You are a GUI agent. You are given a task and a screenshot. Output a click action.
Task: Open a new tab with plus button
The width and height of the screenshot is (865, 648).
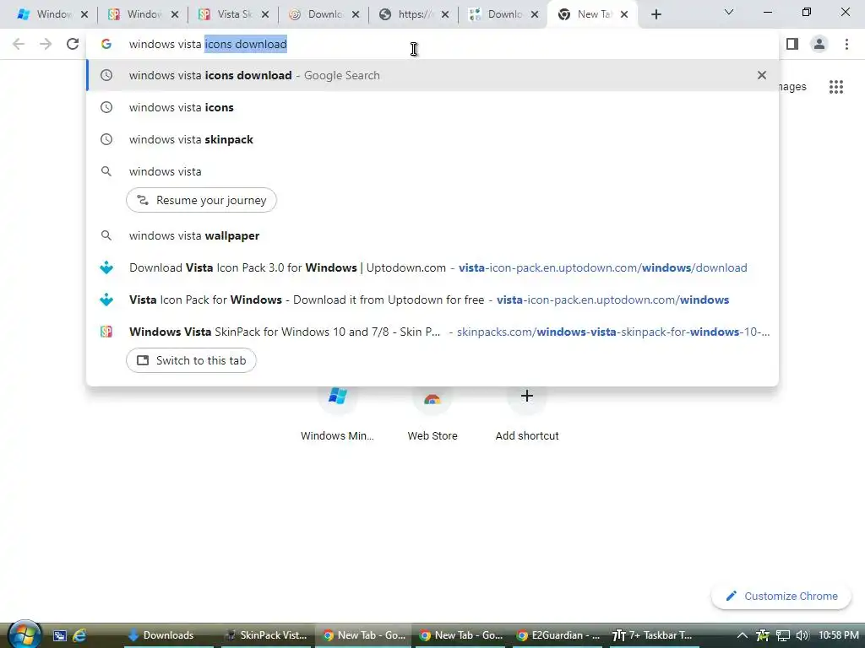point(656,14)
